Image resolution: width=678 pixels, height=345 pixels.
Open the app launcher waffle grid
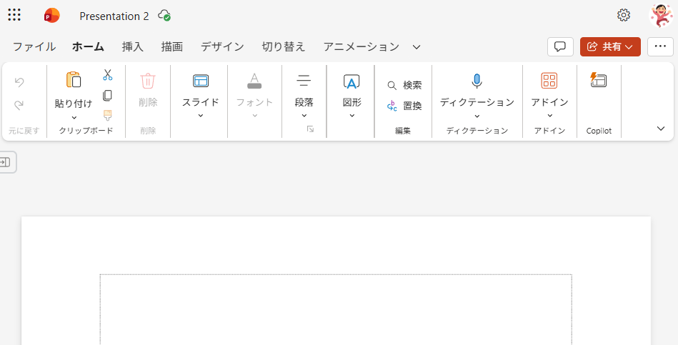click(14, 15)
